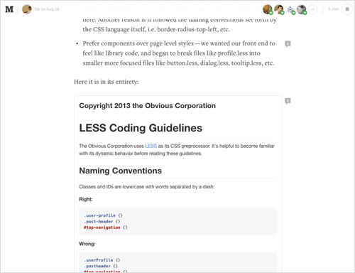Open the first recommender avatar
The width and height of the screenshot is (355, 273).
tap(268, 9)
